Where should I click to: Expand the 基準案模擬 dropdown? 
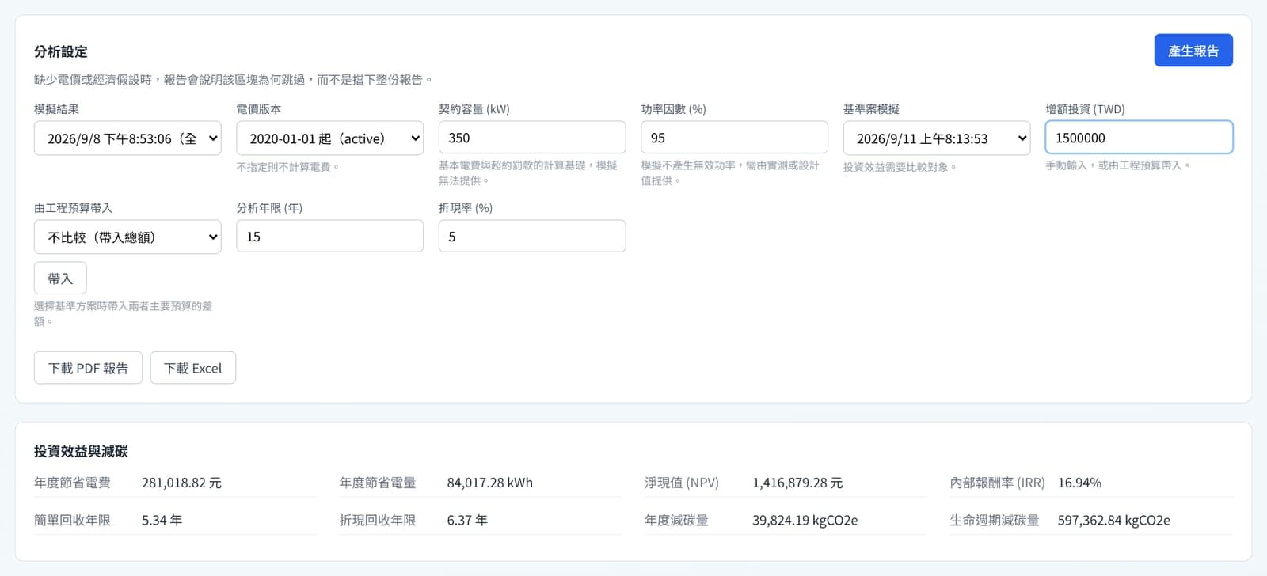tap(937, 138)
